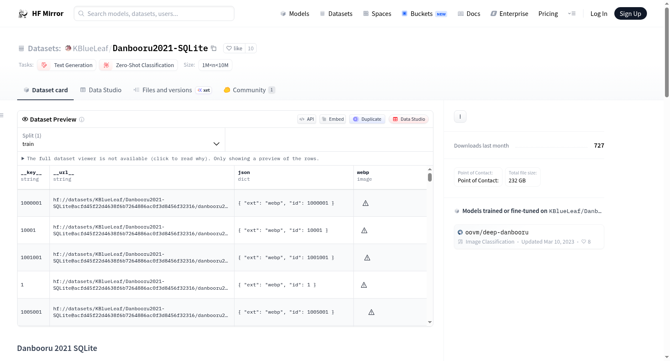Open the navigation overflow menu

572,13
